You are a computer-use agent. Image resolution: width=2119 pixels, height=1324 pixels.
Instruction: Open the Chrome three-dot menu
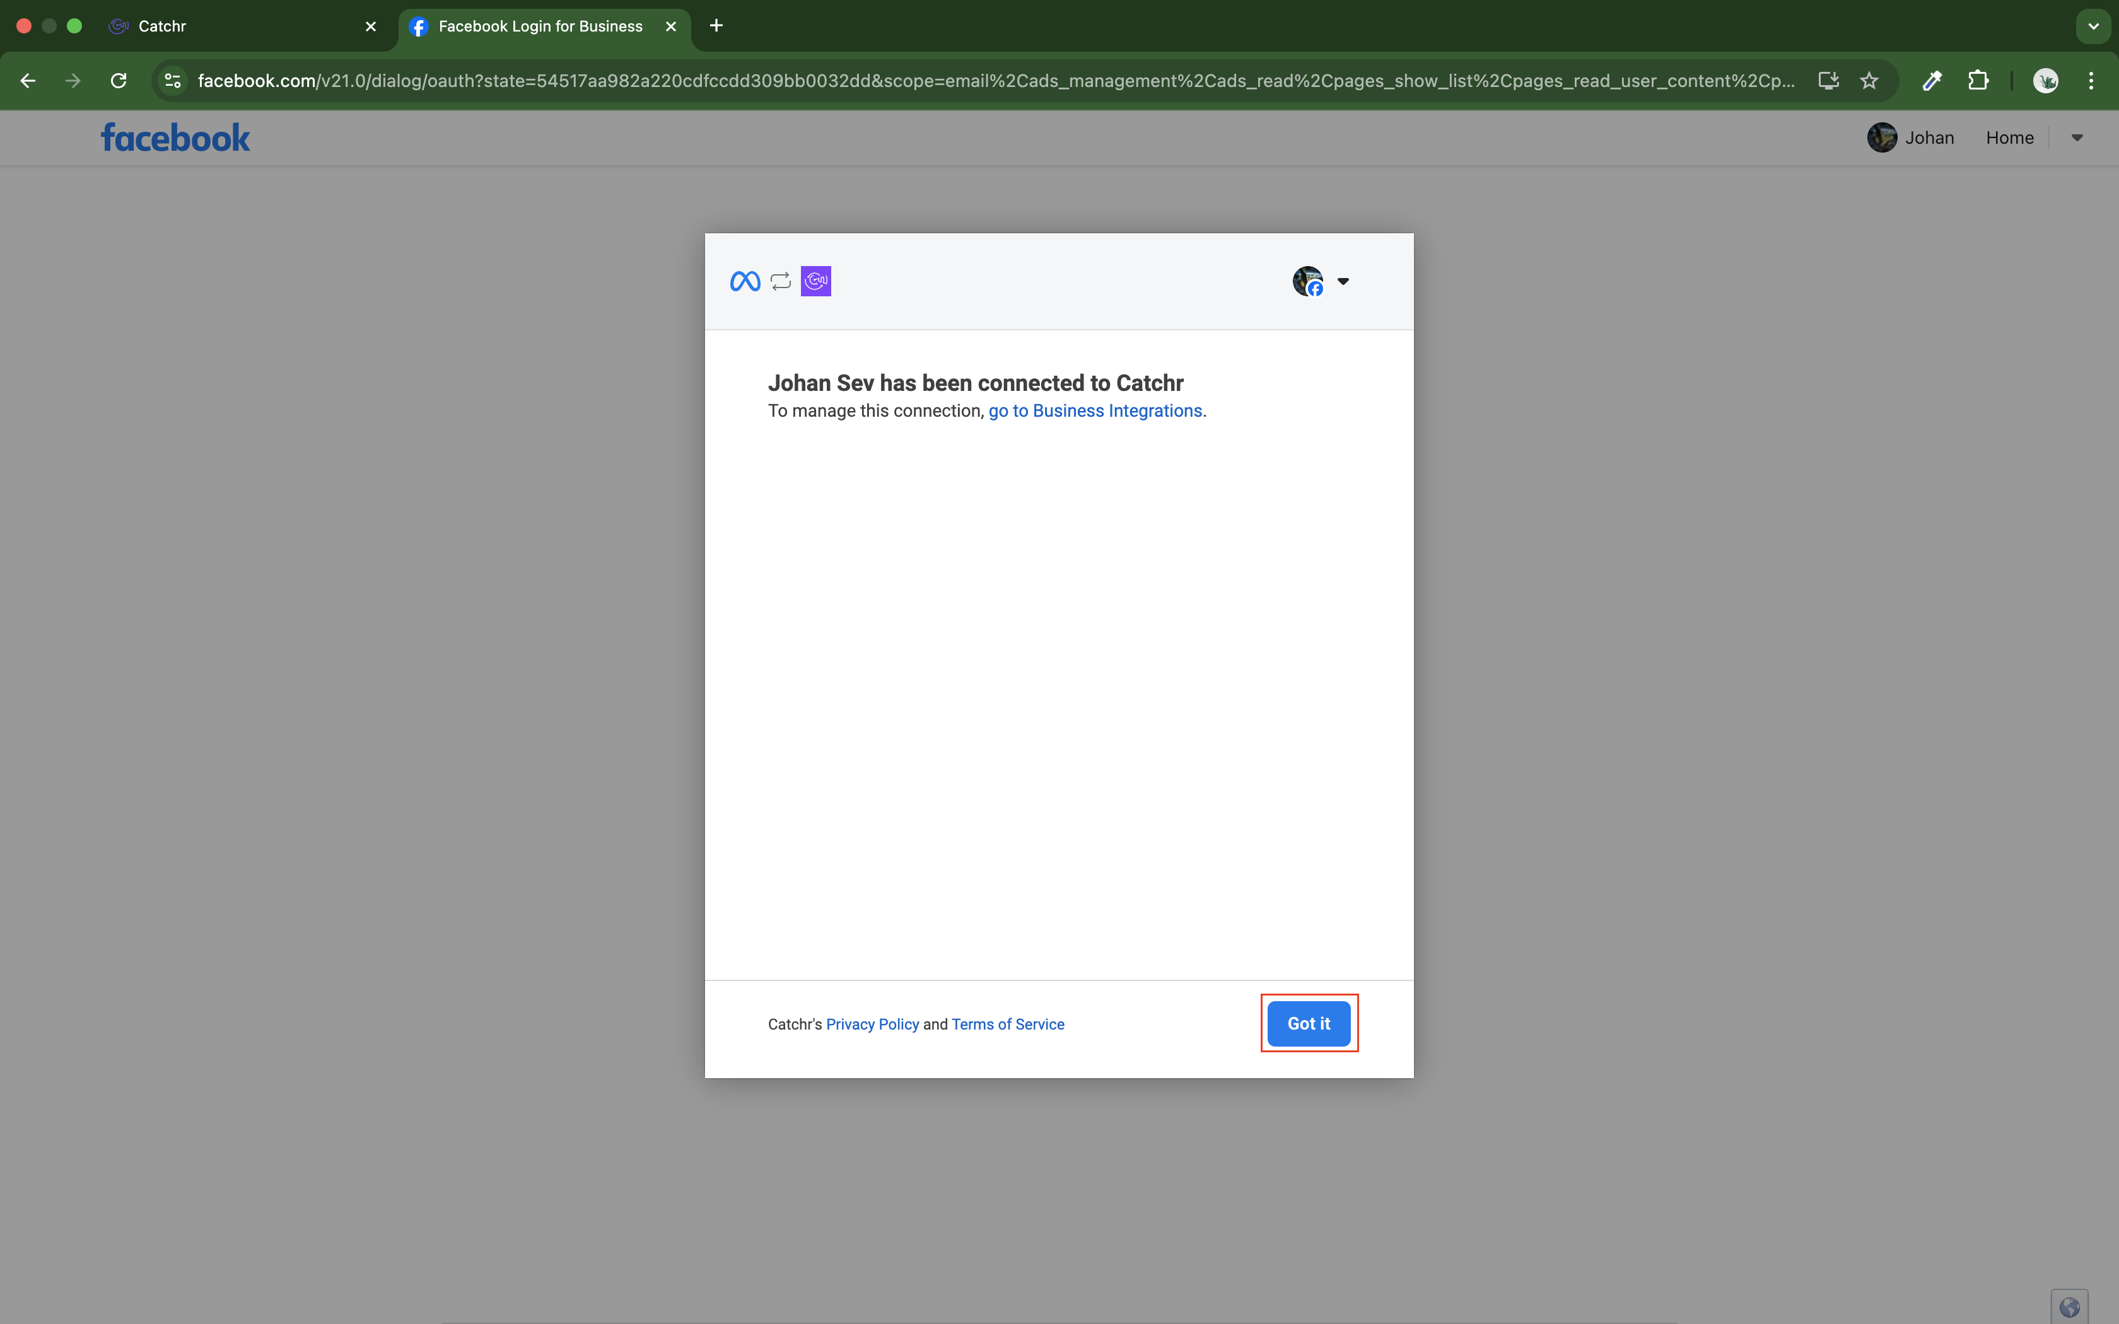click(x=2091, y=81)
